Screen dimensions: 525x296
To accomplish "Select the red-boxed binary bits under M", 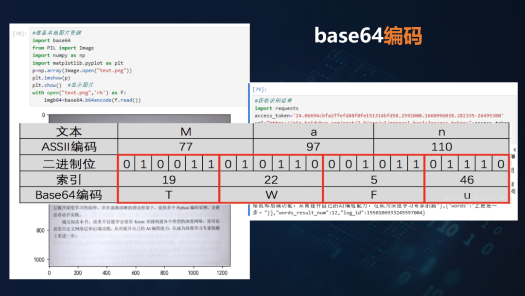I will pyautogui.click(x=169, y=163).
